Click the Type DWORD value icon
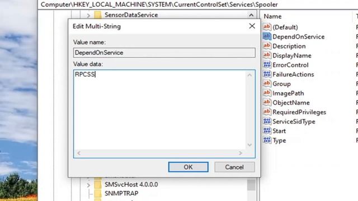The width and height of the screenshot is (358, 201). pos(267,140)
